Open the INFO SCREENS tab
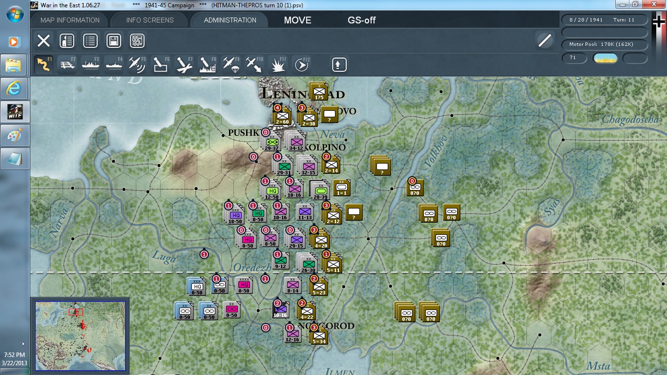The image size is (667, 375). 150,20
